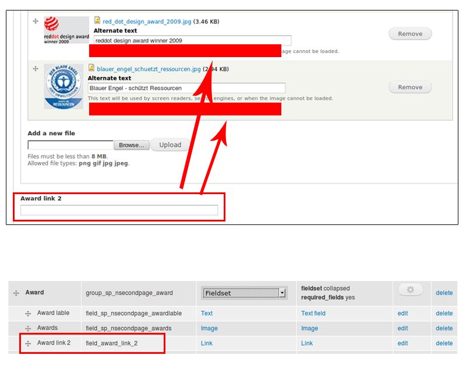This screenshot has height=369, width=466.
Task: Edit the Award lable field
Action: (x=403, y=314)
